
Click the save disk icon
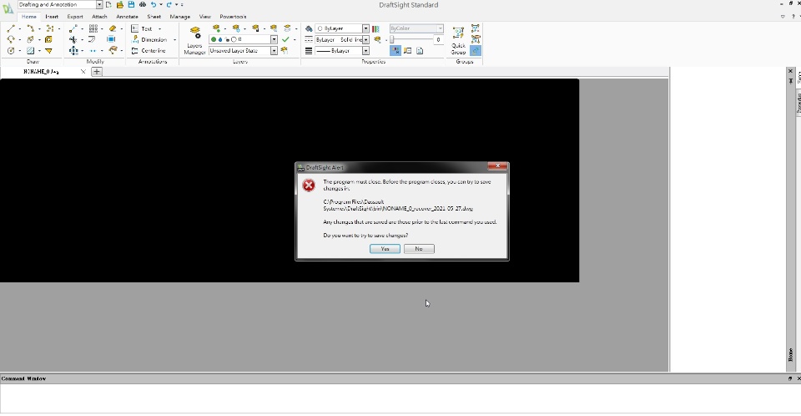[x=131, y=5]
